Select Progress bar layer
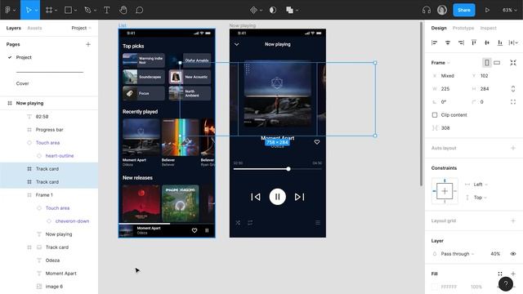523x294 pixels. pos(49,130)
